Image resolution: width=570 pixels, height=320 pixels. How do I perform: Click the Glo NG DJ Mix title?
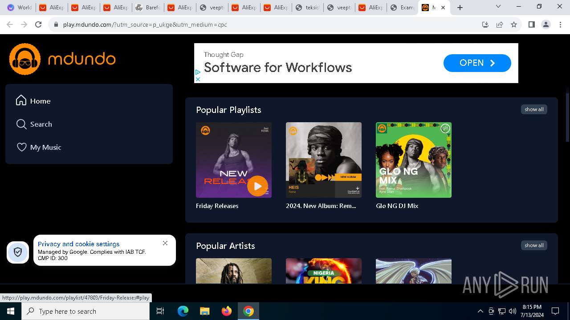coord(397,206)
